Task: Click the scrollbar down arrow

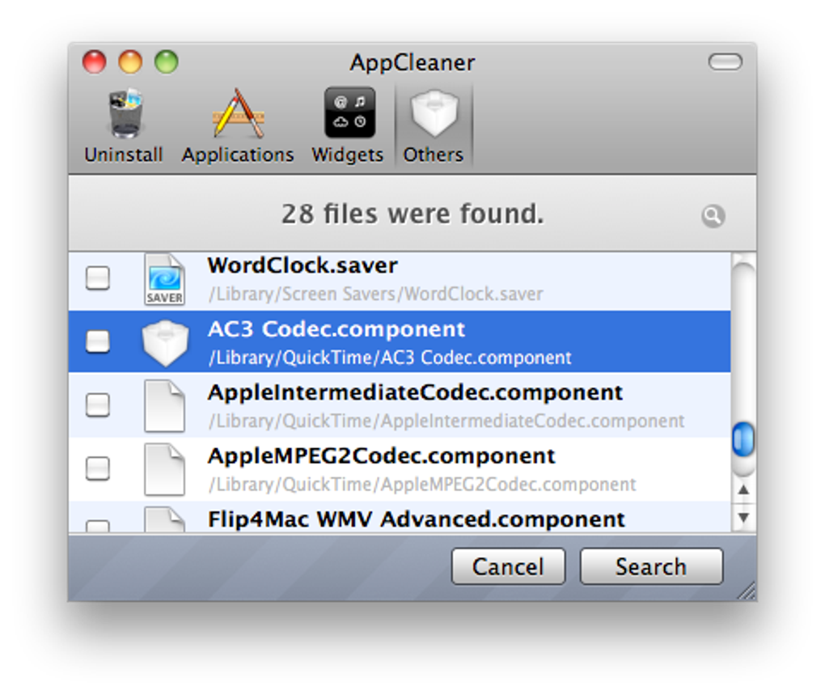Action: pyautogui.click(x=743, y=517)
